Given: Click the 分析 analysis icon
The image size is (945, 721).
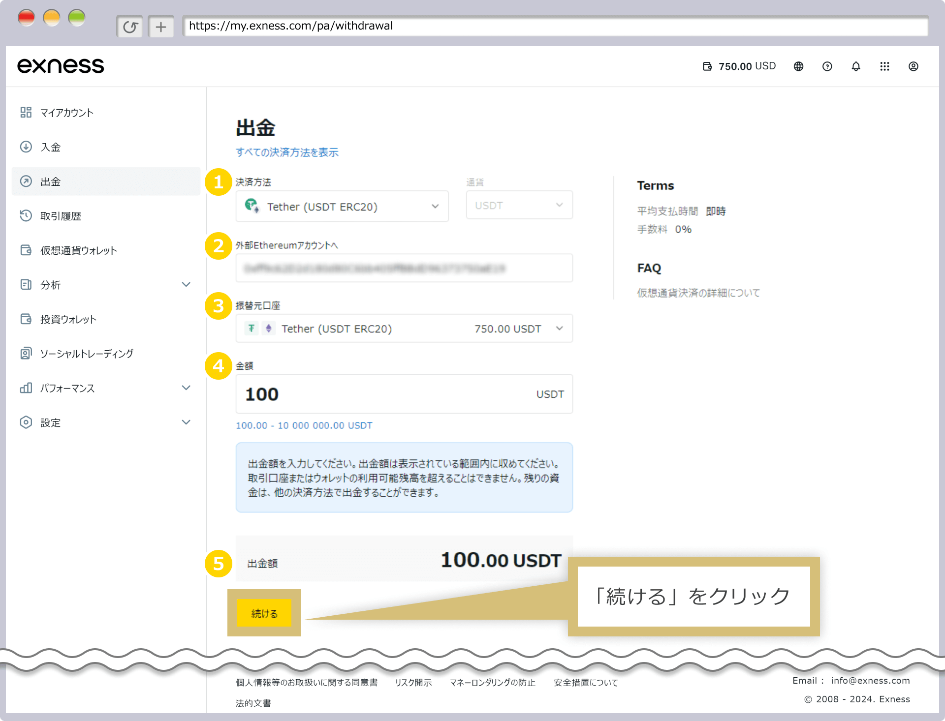Looking at the screenshot, I should click(x=26, y=285).
